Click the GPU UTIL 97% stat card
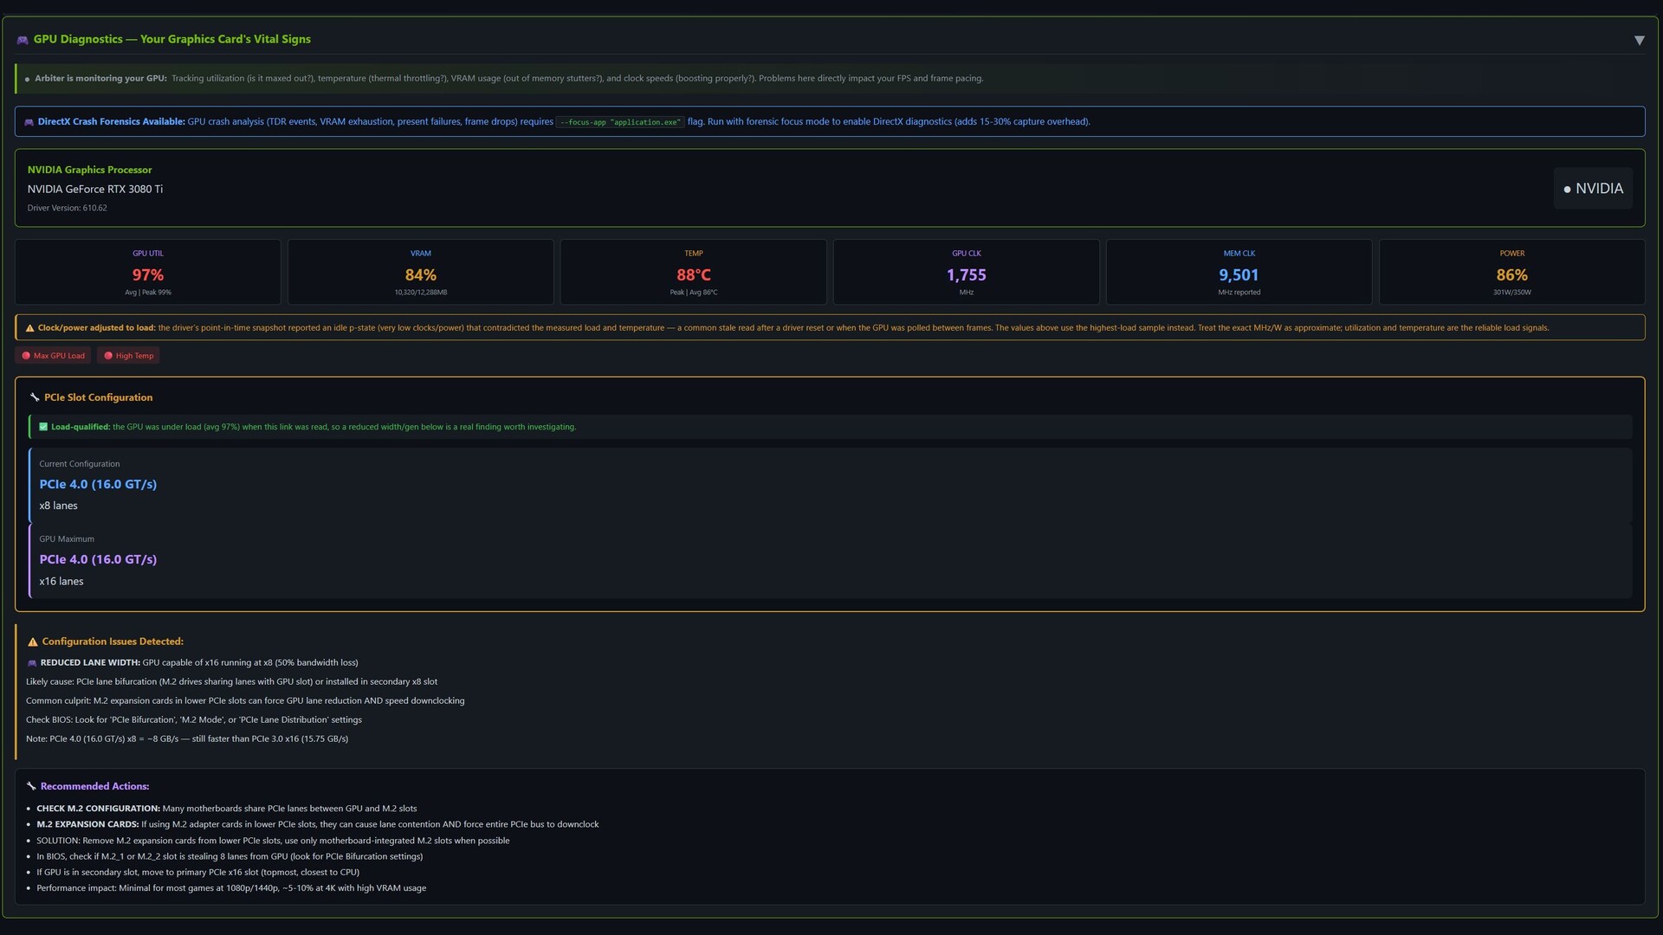 click(148, 272)
